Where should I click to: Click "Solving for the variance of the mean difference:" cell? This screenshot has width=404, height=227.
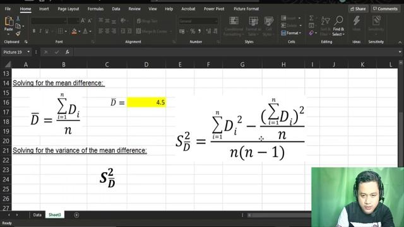click(x=80, y=151)
